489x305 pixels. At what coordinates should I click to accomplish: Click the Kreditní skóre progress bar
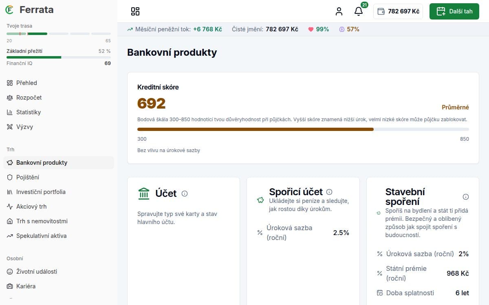(x=303, y=129)
